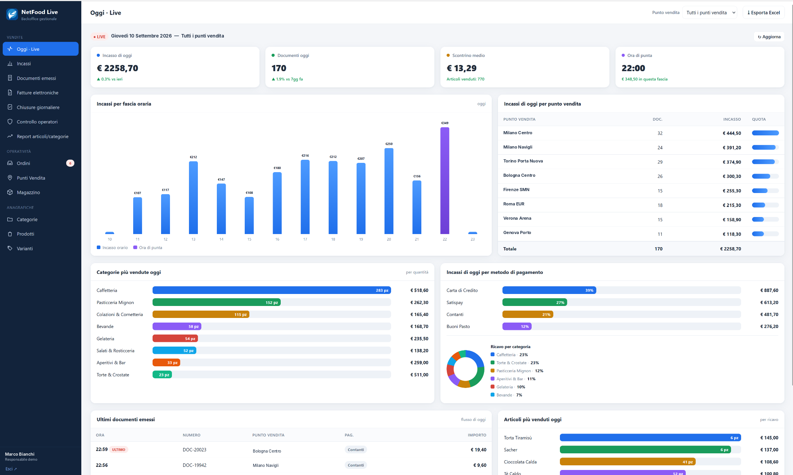The width and height of the screenshot is (793, 475).
Task: Click the Buoni Pasto 12% bar
Action: (x=517, y=326)
